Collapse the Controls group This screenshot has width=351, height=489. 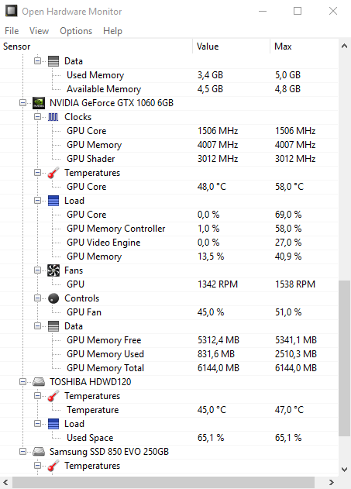click(x=37, y=298)
